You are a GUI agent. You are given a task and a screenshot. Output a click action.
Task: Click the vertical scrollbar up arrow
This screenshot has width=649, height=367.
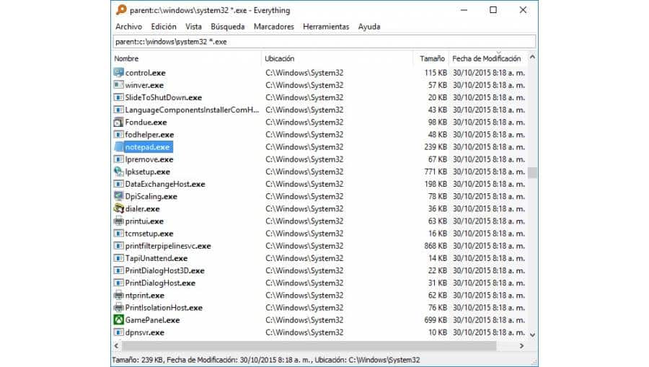532,57
